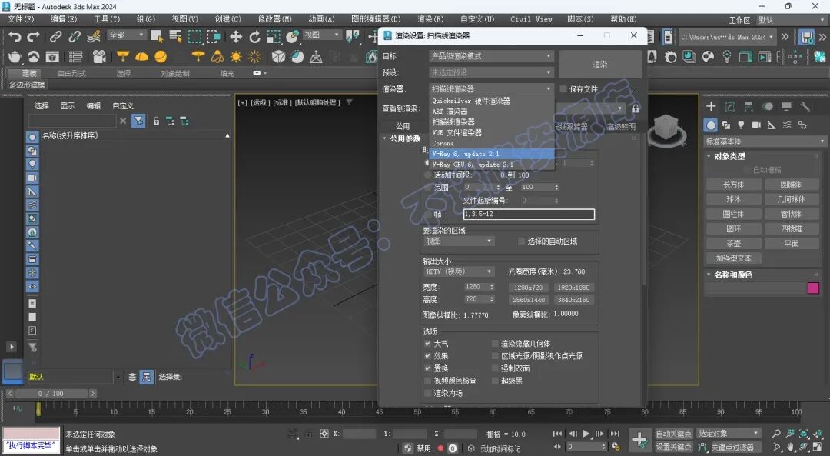The image size is (830, 456).
Task: Choose V-Ray GPU 6, update 2.1 renderer
Action: [x=492, y=165]
